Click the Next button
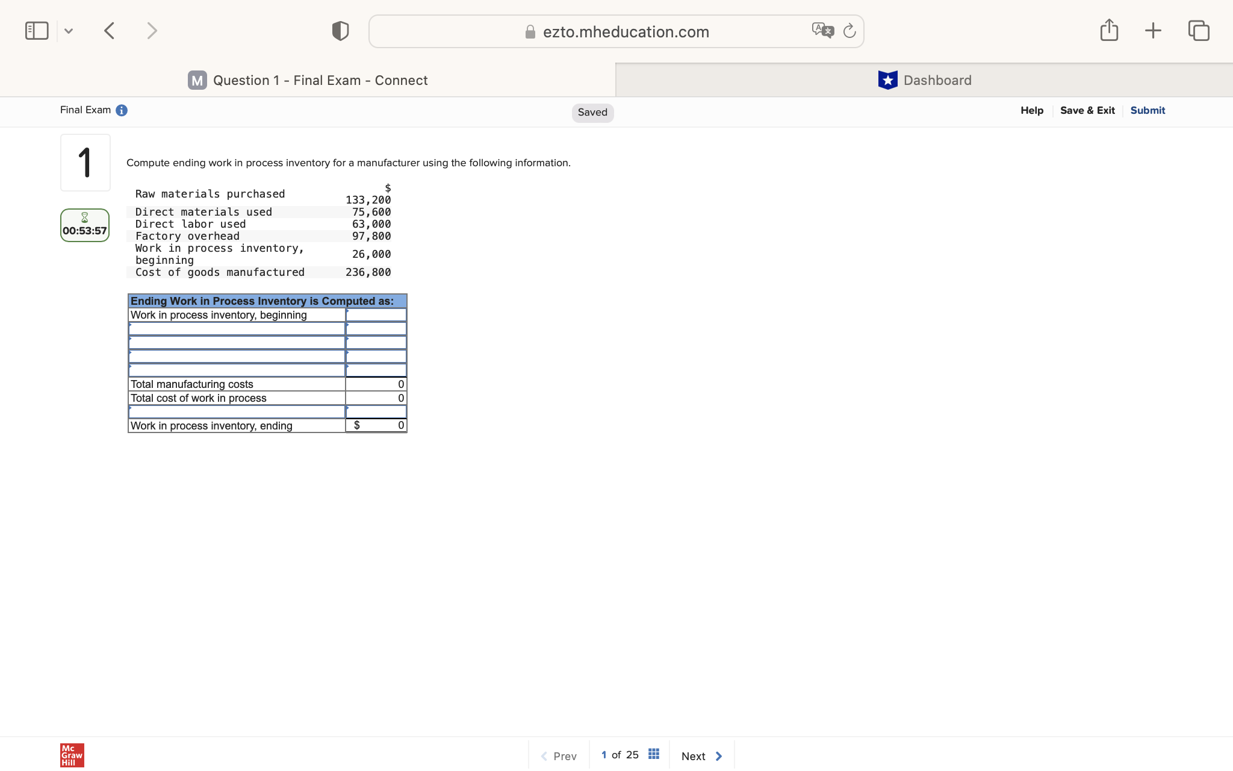This screenshot has width=1233, height=771. (x=700, y=755)
